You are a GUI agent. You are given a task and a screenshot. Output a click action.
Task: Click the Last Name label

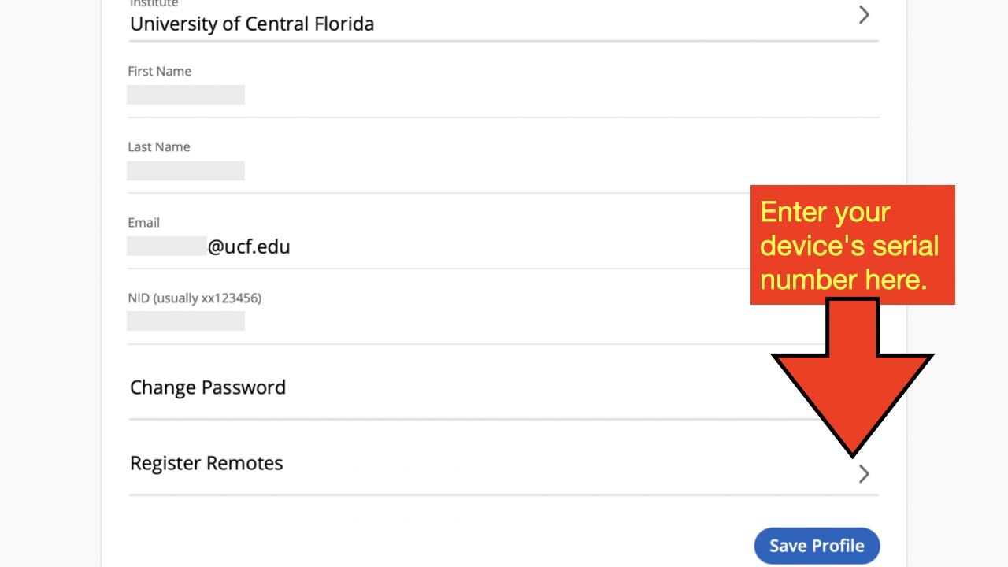[159, 146]
